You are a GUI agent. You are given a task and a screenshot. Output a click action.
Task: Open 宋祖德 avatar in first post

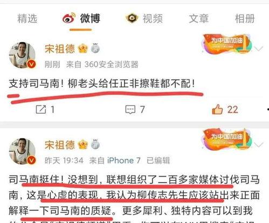(x=22, y=55)
